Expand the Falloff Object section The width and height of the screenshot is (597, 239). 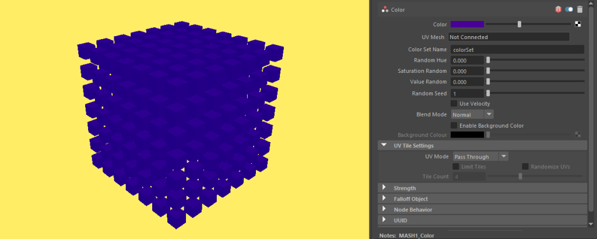pyautogui.click(x=384, y=199)
